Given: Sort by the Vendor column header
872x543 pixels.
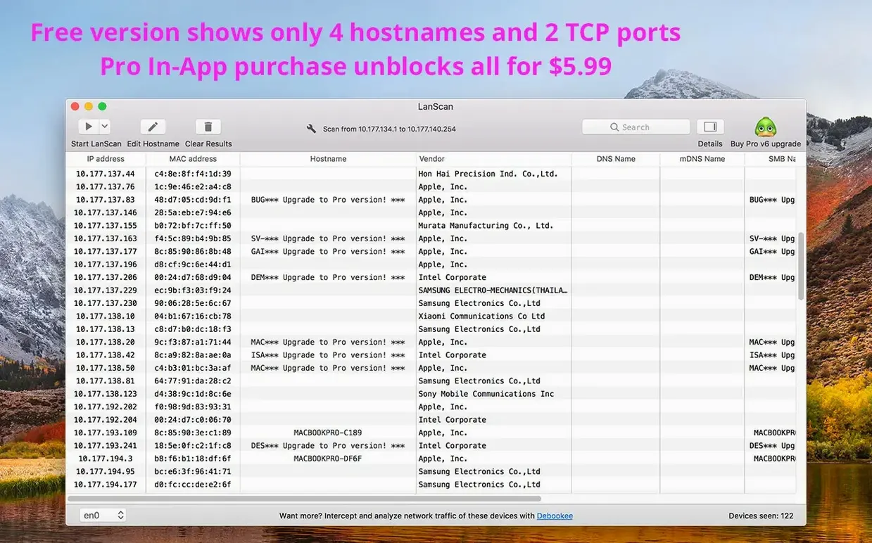Looking at the screenshot, I should [493, 159].
